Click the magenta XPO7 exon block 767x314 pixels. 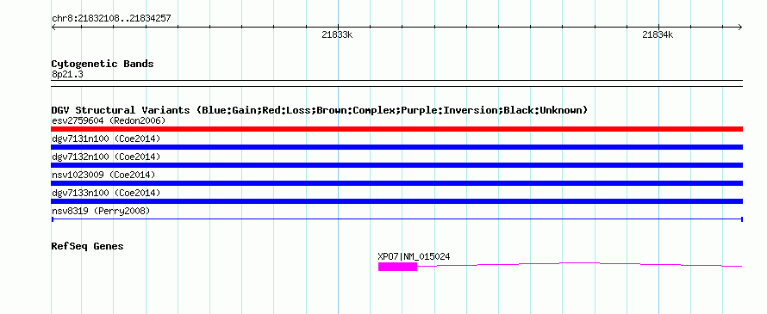coord(397,267)
